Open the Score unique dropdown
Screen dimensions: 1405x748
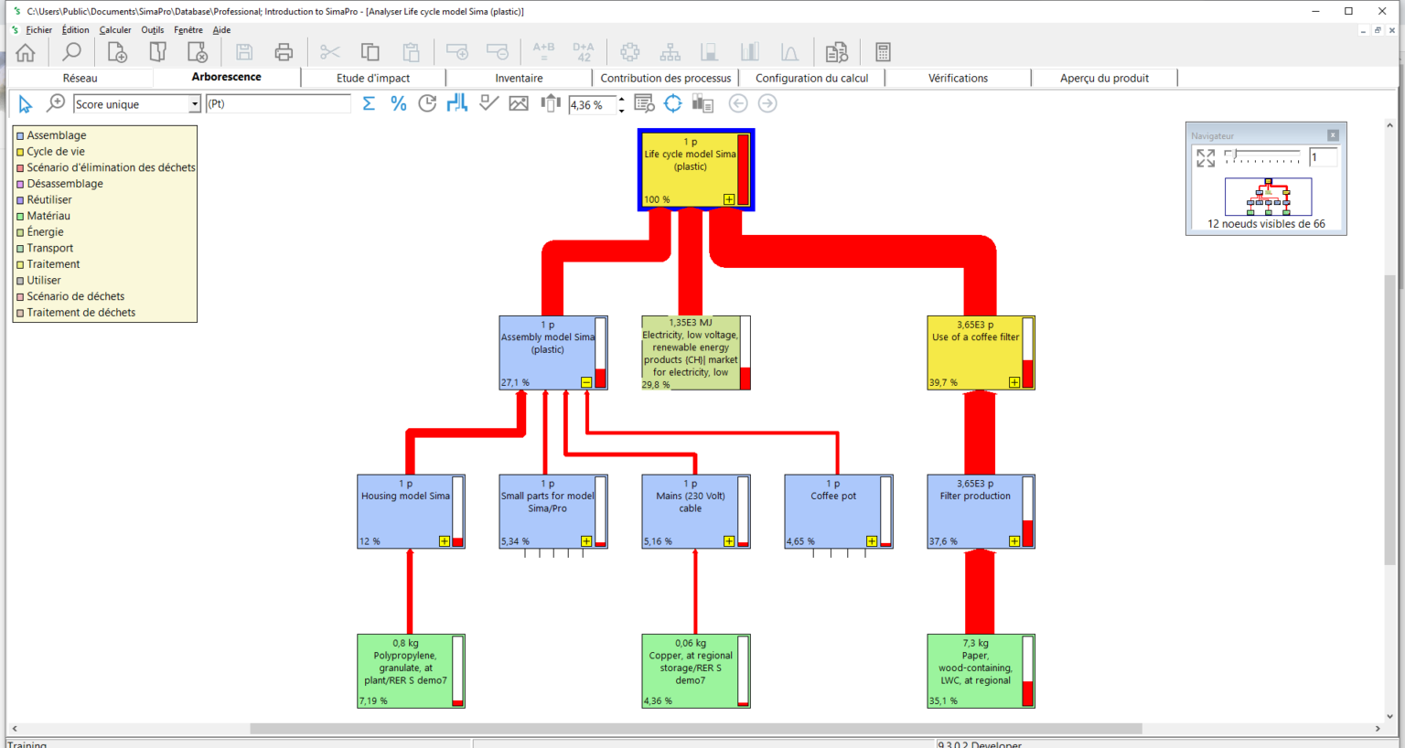coord(194,104)
